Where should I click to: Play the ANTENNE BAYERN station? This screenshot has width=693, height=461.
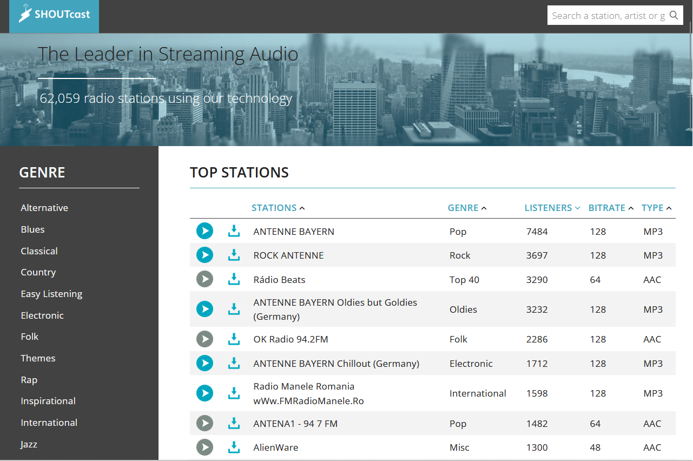pos(204,231)
